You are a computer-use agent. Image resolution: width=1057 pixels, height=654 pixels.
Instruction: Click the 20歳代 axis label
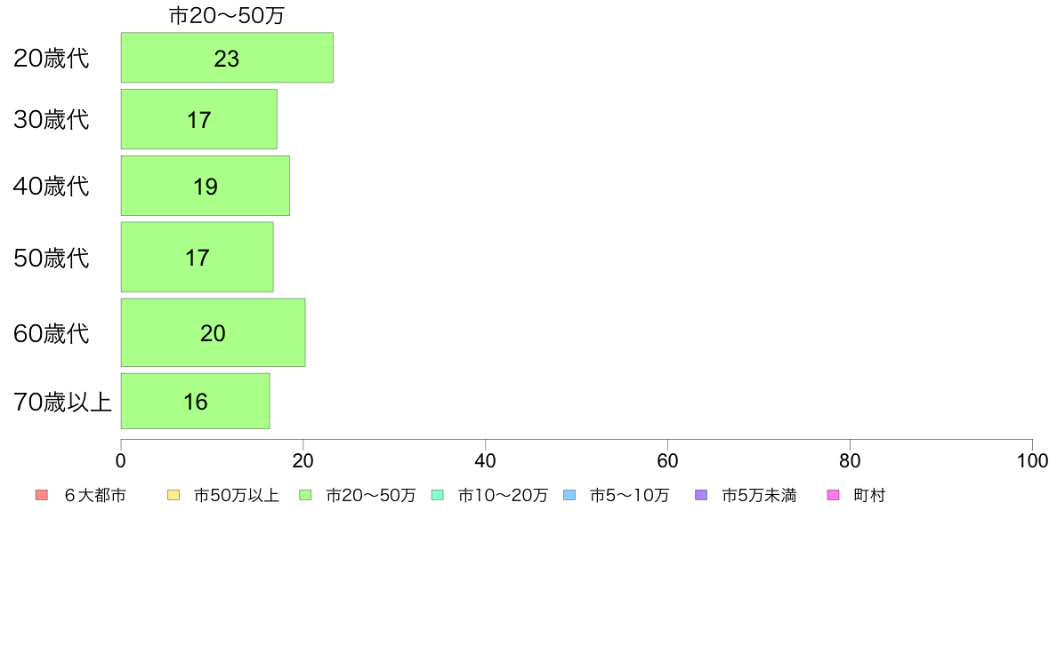[52, 59]
